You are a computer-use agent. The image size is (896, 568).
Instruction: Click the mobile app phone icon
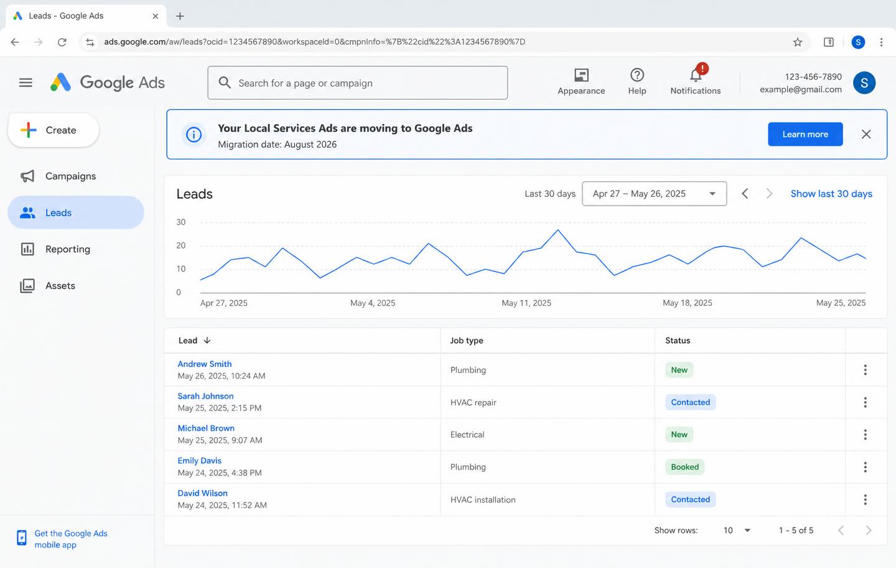click(22, 537)
